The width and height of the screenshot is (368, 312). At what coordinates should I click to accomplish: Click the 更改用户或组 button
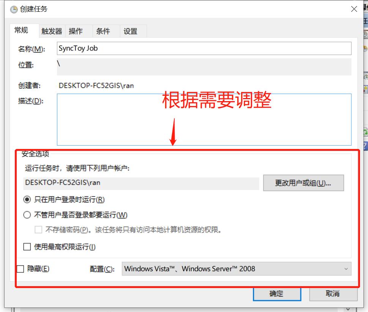[303, 183]
